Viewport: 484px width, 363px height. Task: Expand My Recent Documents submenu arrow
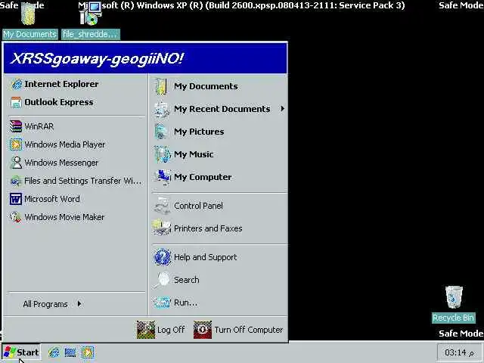coord(282,109)
